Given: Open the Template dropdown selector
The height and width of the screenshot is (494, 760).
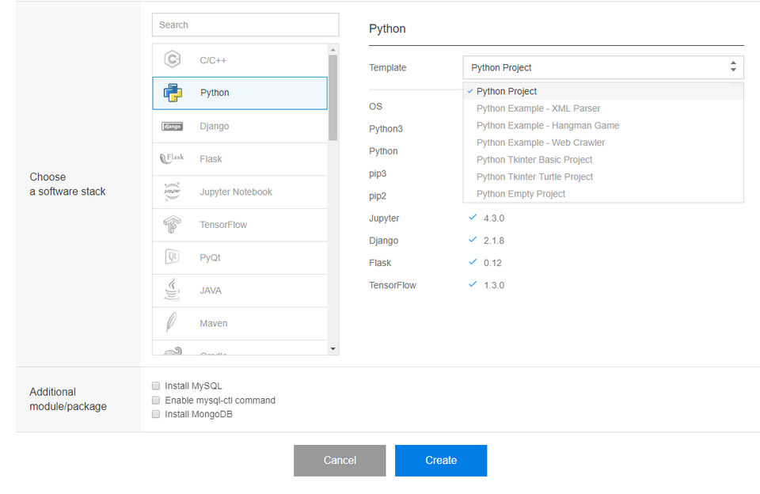Looking at the screenshot, I should pos(603,67).
